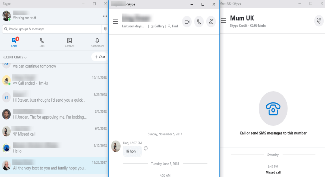Image resolution: width=325 pixels, height=177 pixels.
Task: Click the emoji icon near Hi hon message
Action: point(146,148)
